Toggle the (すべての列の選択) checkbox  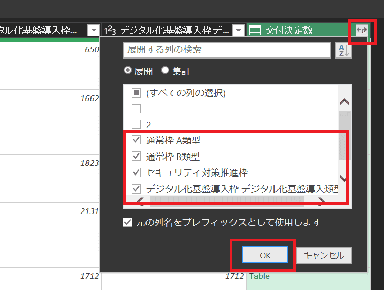point(136,93)
